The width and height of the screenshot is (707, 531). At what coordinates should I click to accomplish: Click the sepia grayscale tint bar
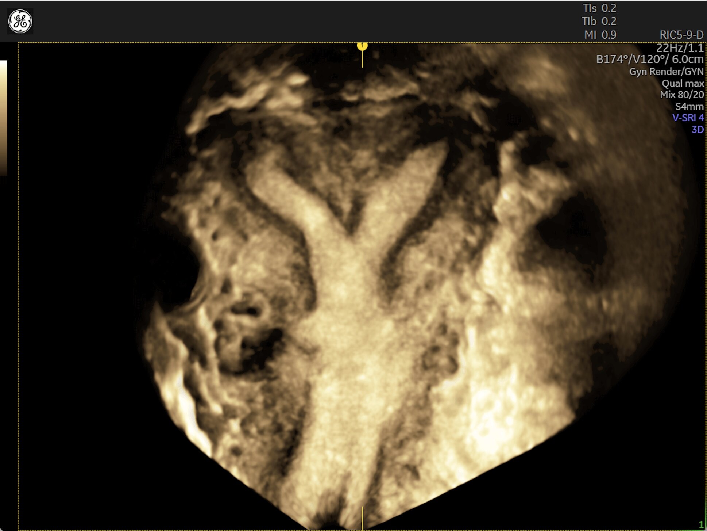tap(3, 117)
